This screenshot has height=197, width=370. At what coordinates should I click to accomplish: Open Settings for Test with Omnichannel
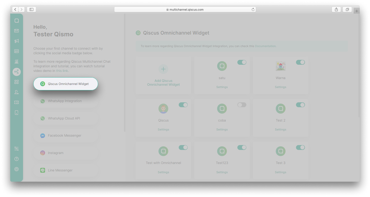[x=163, y=172]
